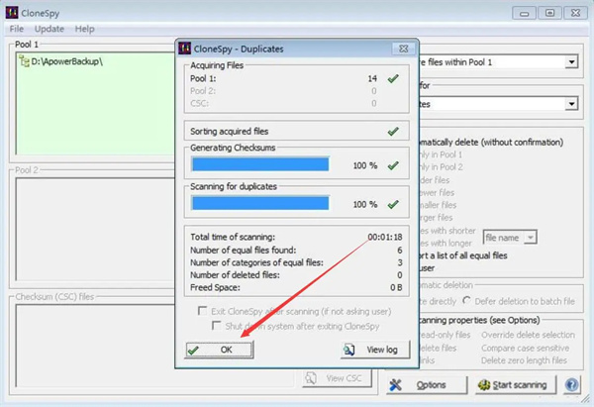Click the View CSC button
This screenshot has width=594, height=407.
coord(337,378)
